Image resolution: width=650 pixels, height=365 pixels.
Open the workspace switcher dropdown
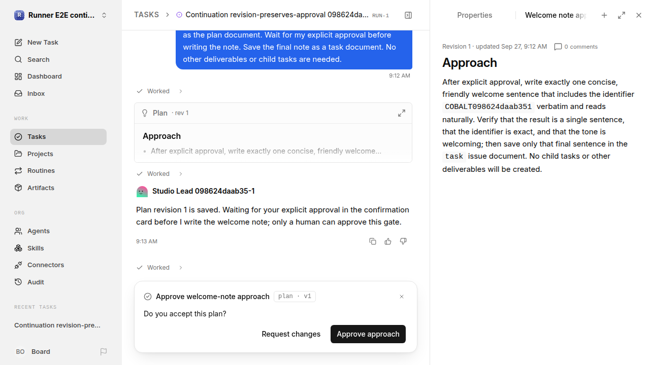(x=61, y=15)
